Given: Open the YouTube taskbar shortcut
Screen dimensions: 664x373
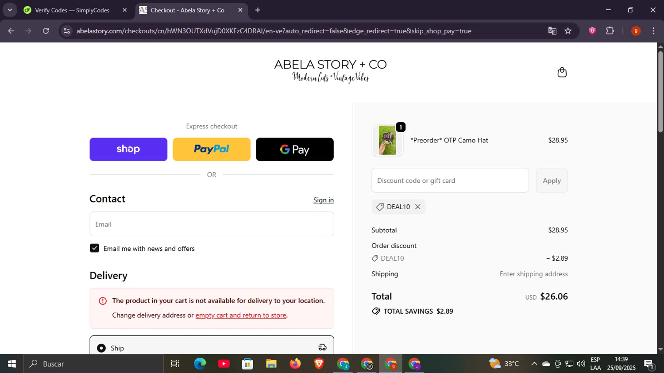Looking at the screenshot, I should [224, 364].
